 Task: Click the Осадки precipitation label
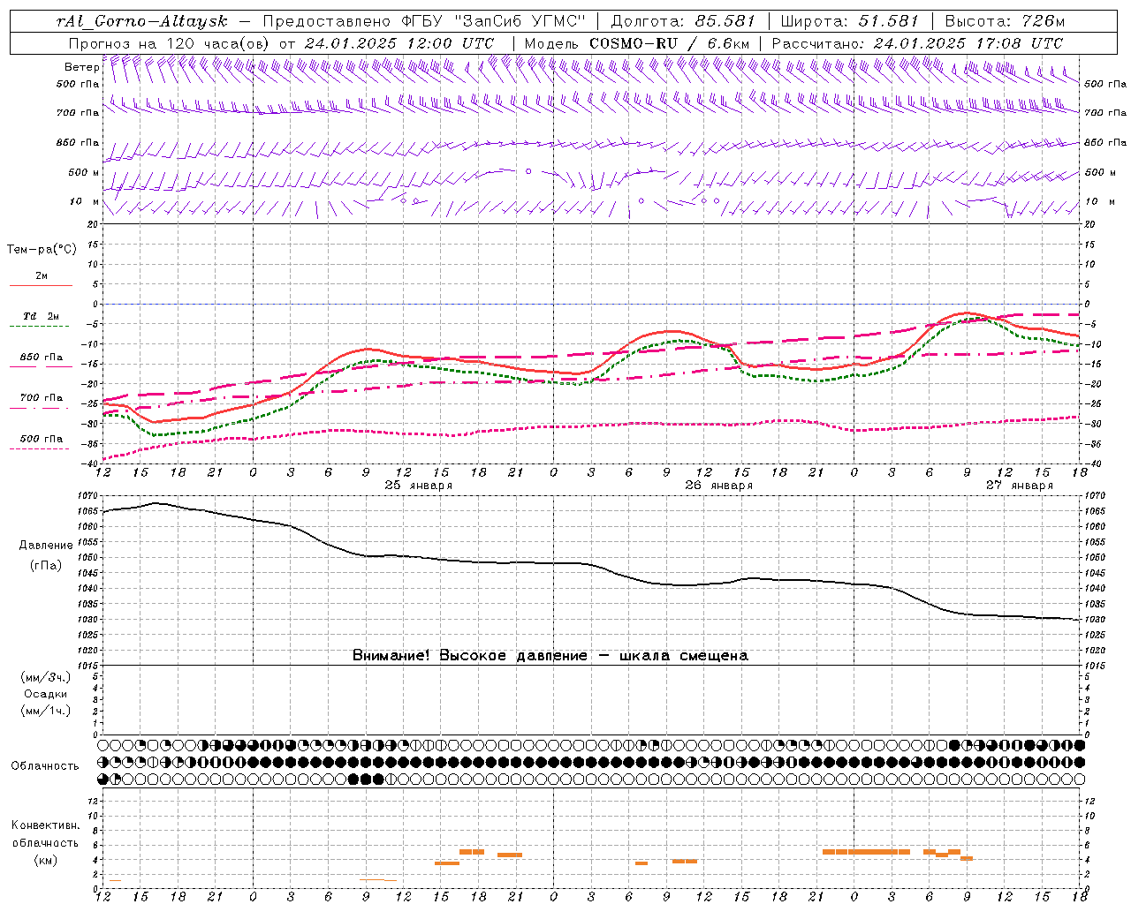pyautogui.click(x=46, y=694)
